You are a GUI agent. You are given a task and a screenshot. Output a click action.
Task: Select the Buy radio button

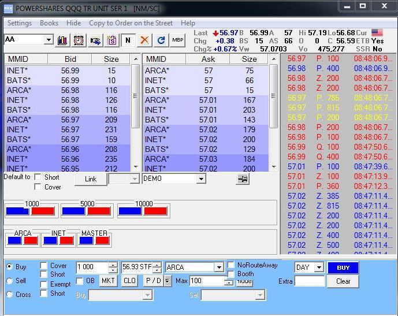(10, 266)
